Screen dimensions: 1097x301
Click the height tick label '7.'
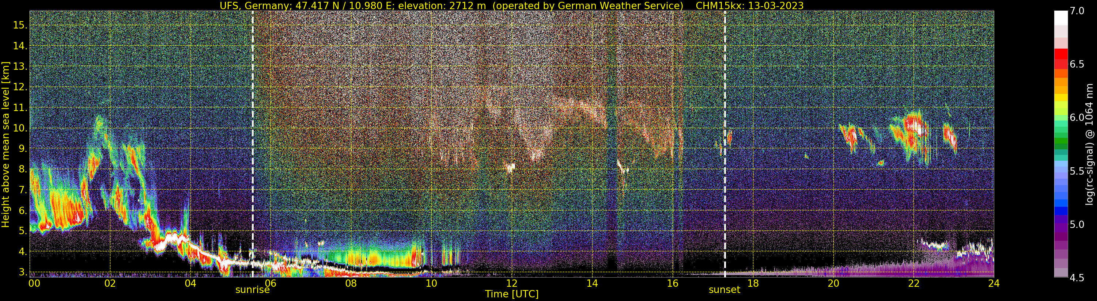click(x=23, y=190)
